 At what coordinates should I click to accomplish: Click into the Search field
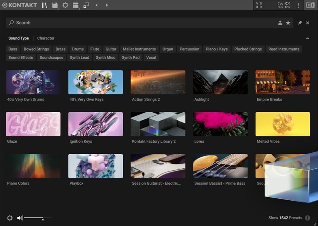(x=150, y=23)
